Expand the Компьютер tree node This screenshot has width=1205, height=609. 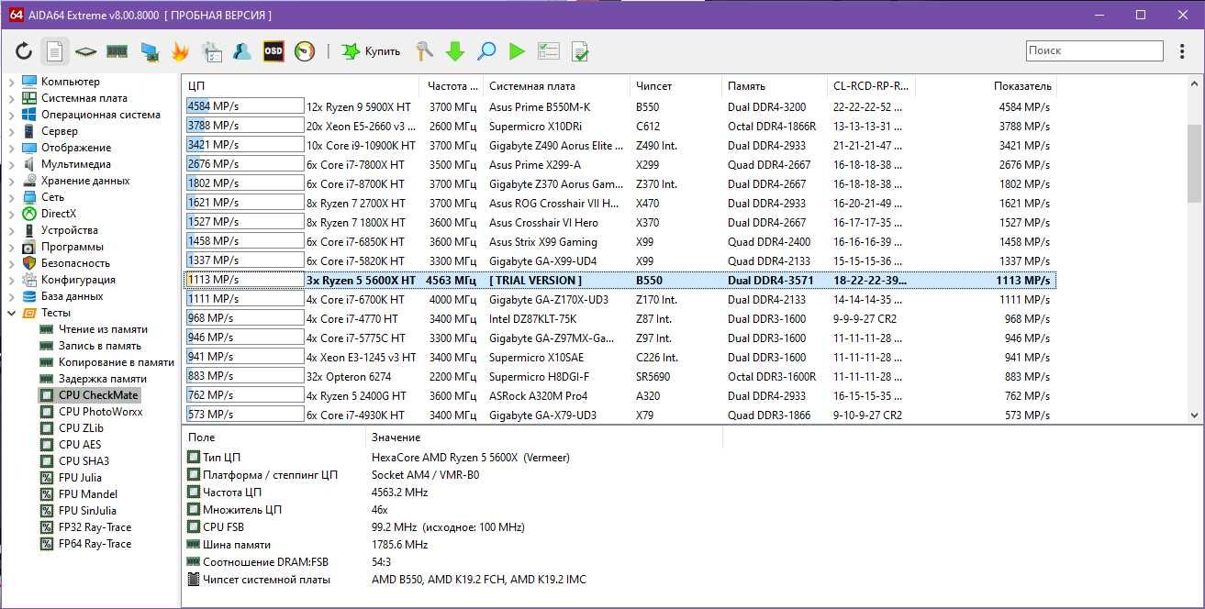point(11,82)
